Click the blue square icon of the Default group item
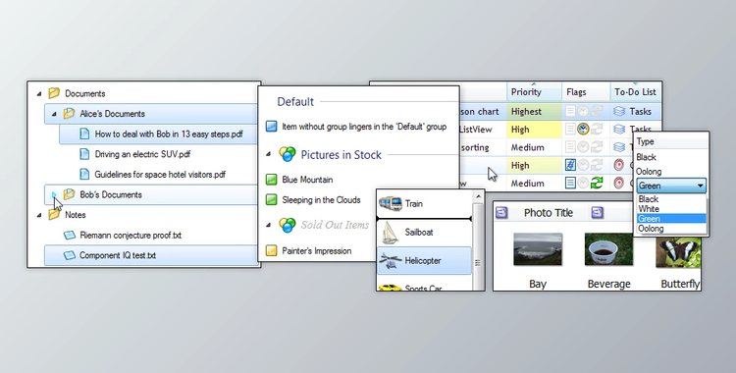 click(271, 127)
